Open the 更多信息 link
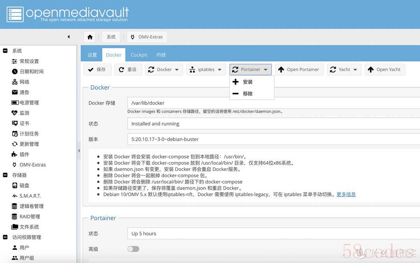Image resolution: width=420 pixels, height=263 pixels. point(346,194)
